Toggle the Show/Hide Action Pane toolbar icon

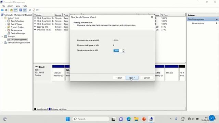click(x=25, y=10)
